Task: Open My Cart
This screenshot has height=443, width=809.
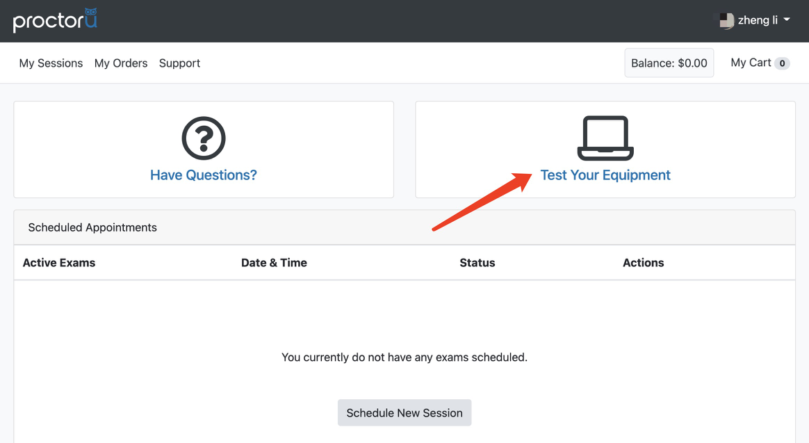Action: [x=751, y=63]
